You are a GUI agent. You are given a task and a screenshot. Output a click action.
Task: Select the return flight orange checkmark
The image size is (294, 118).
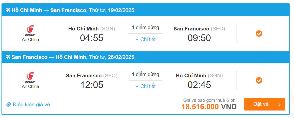click(x=259, y=80)
